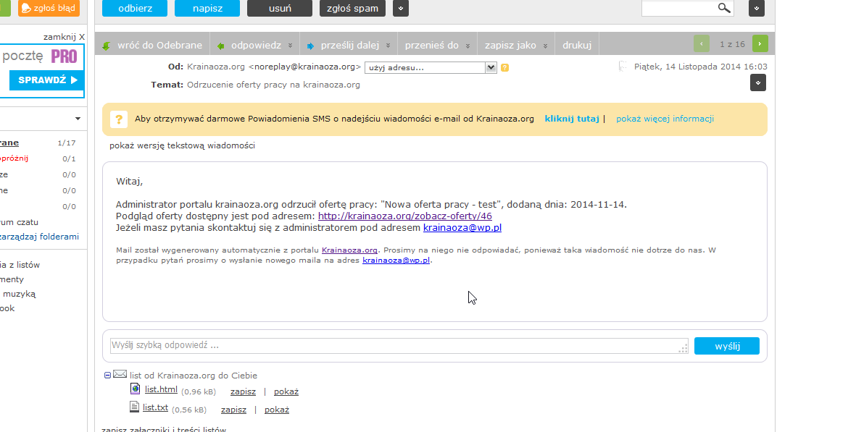Click the search magnifier icon

pos(723,8)
